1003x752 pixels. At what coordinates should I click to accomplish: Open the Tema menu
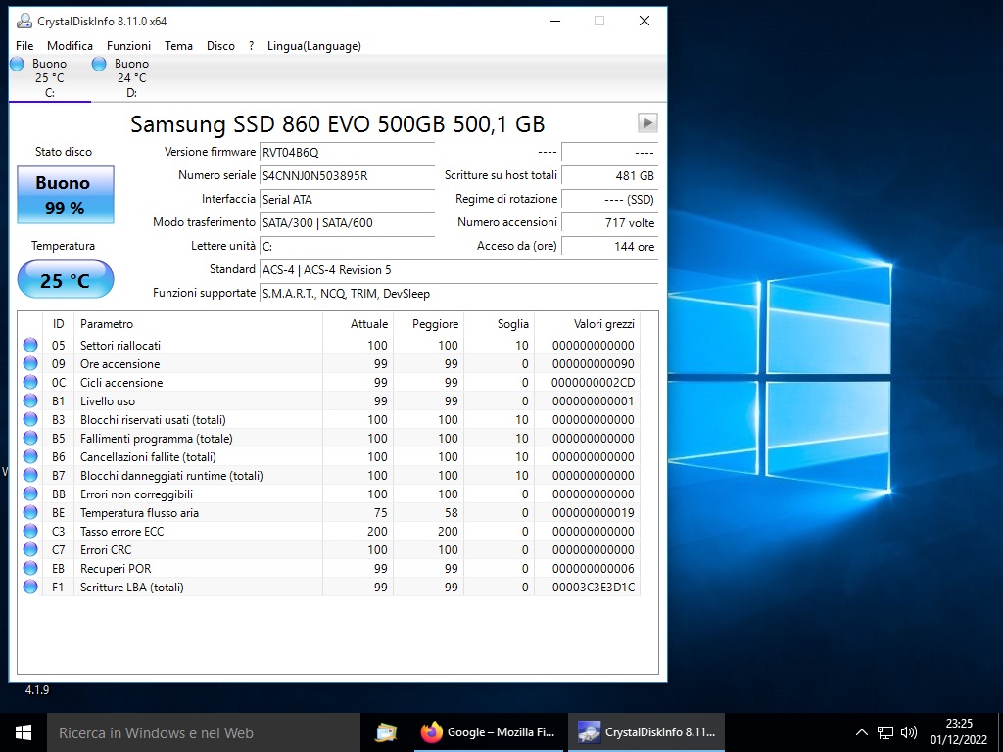click(x=178, y=45)
